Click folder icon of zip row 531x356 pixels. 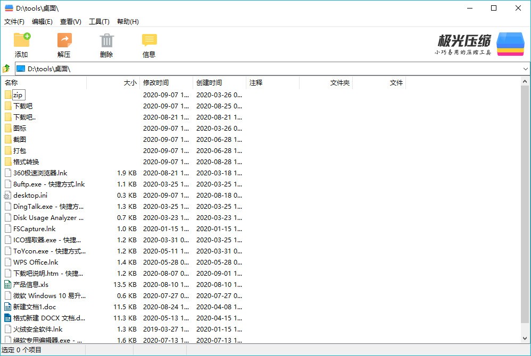click(8, 95)
